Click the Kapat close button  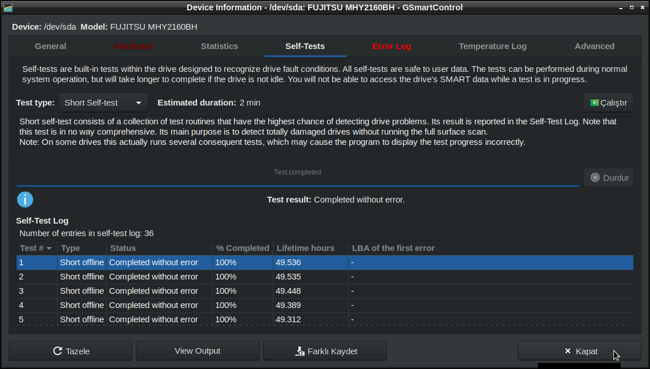579,351
